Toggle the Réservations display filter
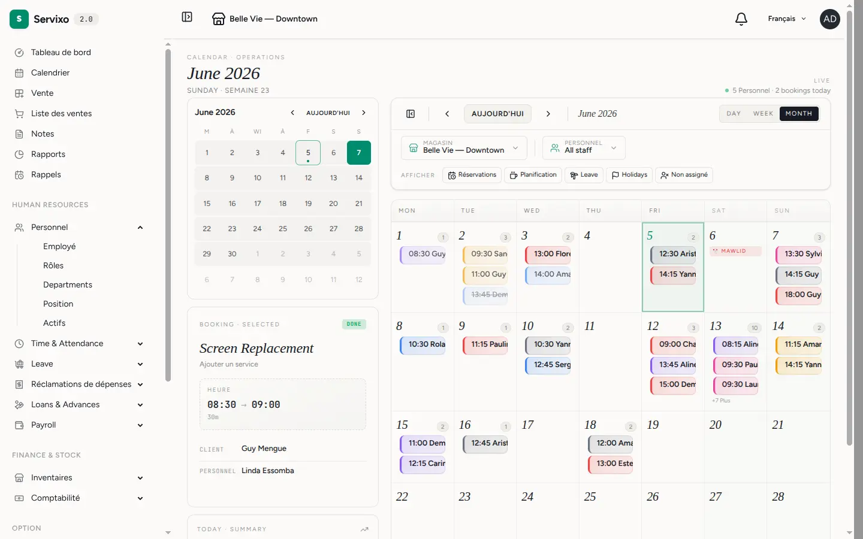This screenshot has width=863, height=539. coord(472,175)
